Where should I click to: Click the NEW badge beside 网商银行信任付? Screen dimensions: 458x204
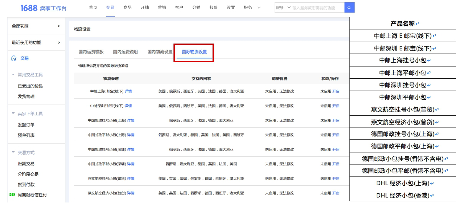point(12,195)
